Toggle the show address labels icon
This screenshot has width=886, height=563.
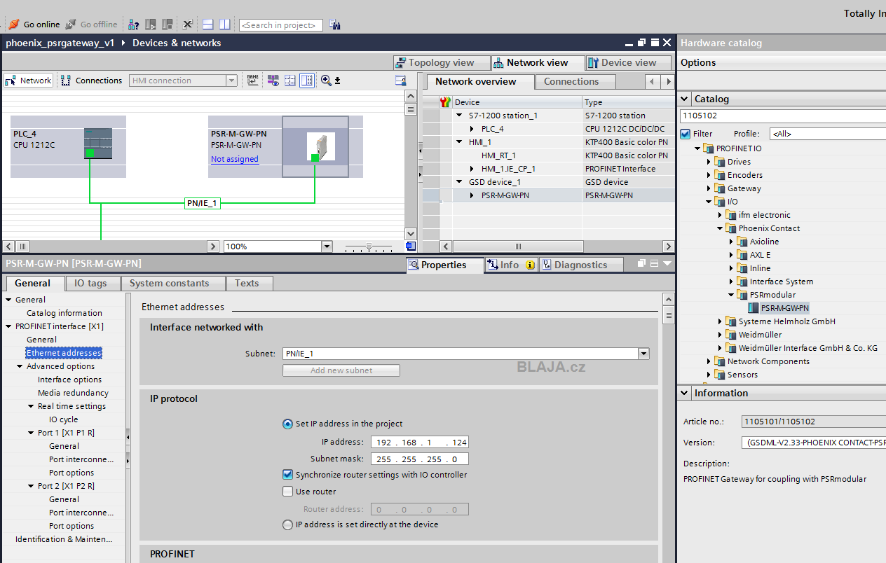click(x=273, y=81)
